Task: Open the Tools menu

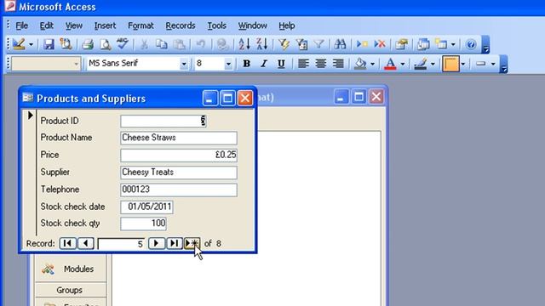Action: 217,25
